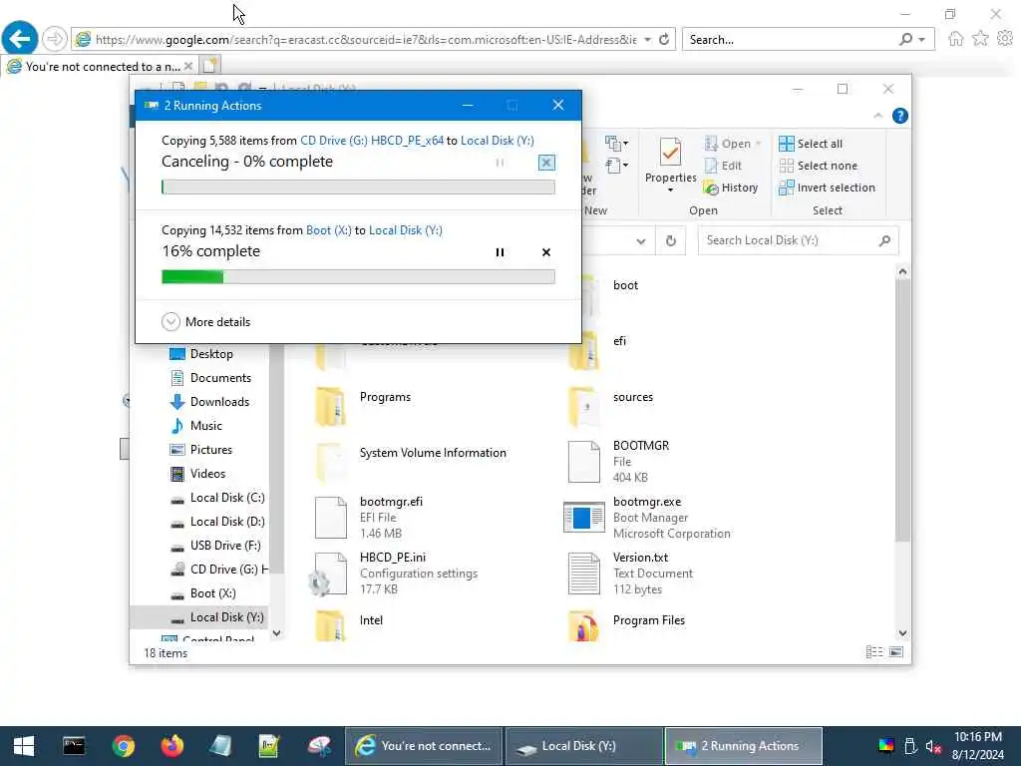
Task: Click cancel on the CD Drive copy
Action: click(546, 163)
